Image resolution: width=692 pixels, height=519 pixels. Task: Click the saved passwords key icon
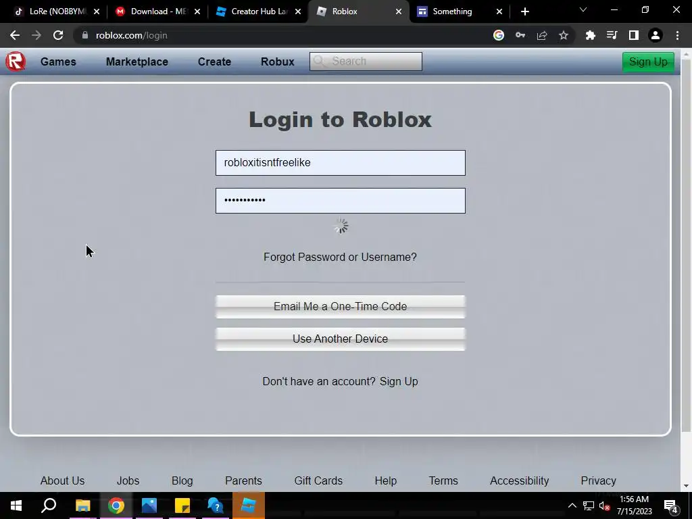[520, 35]
